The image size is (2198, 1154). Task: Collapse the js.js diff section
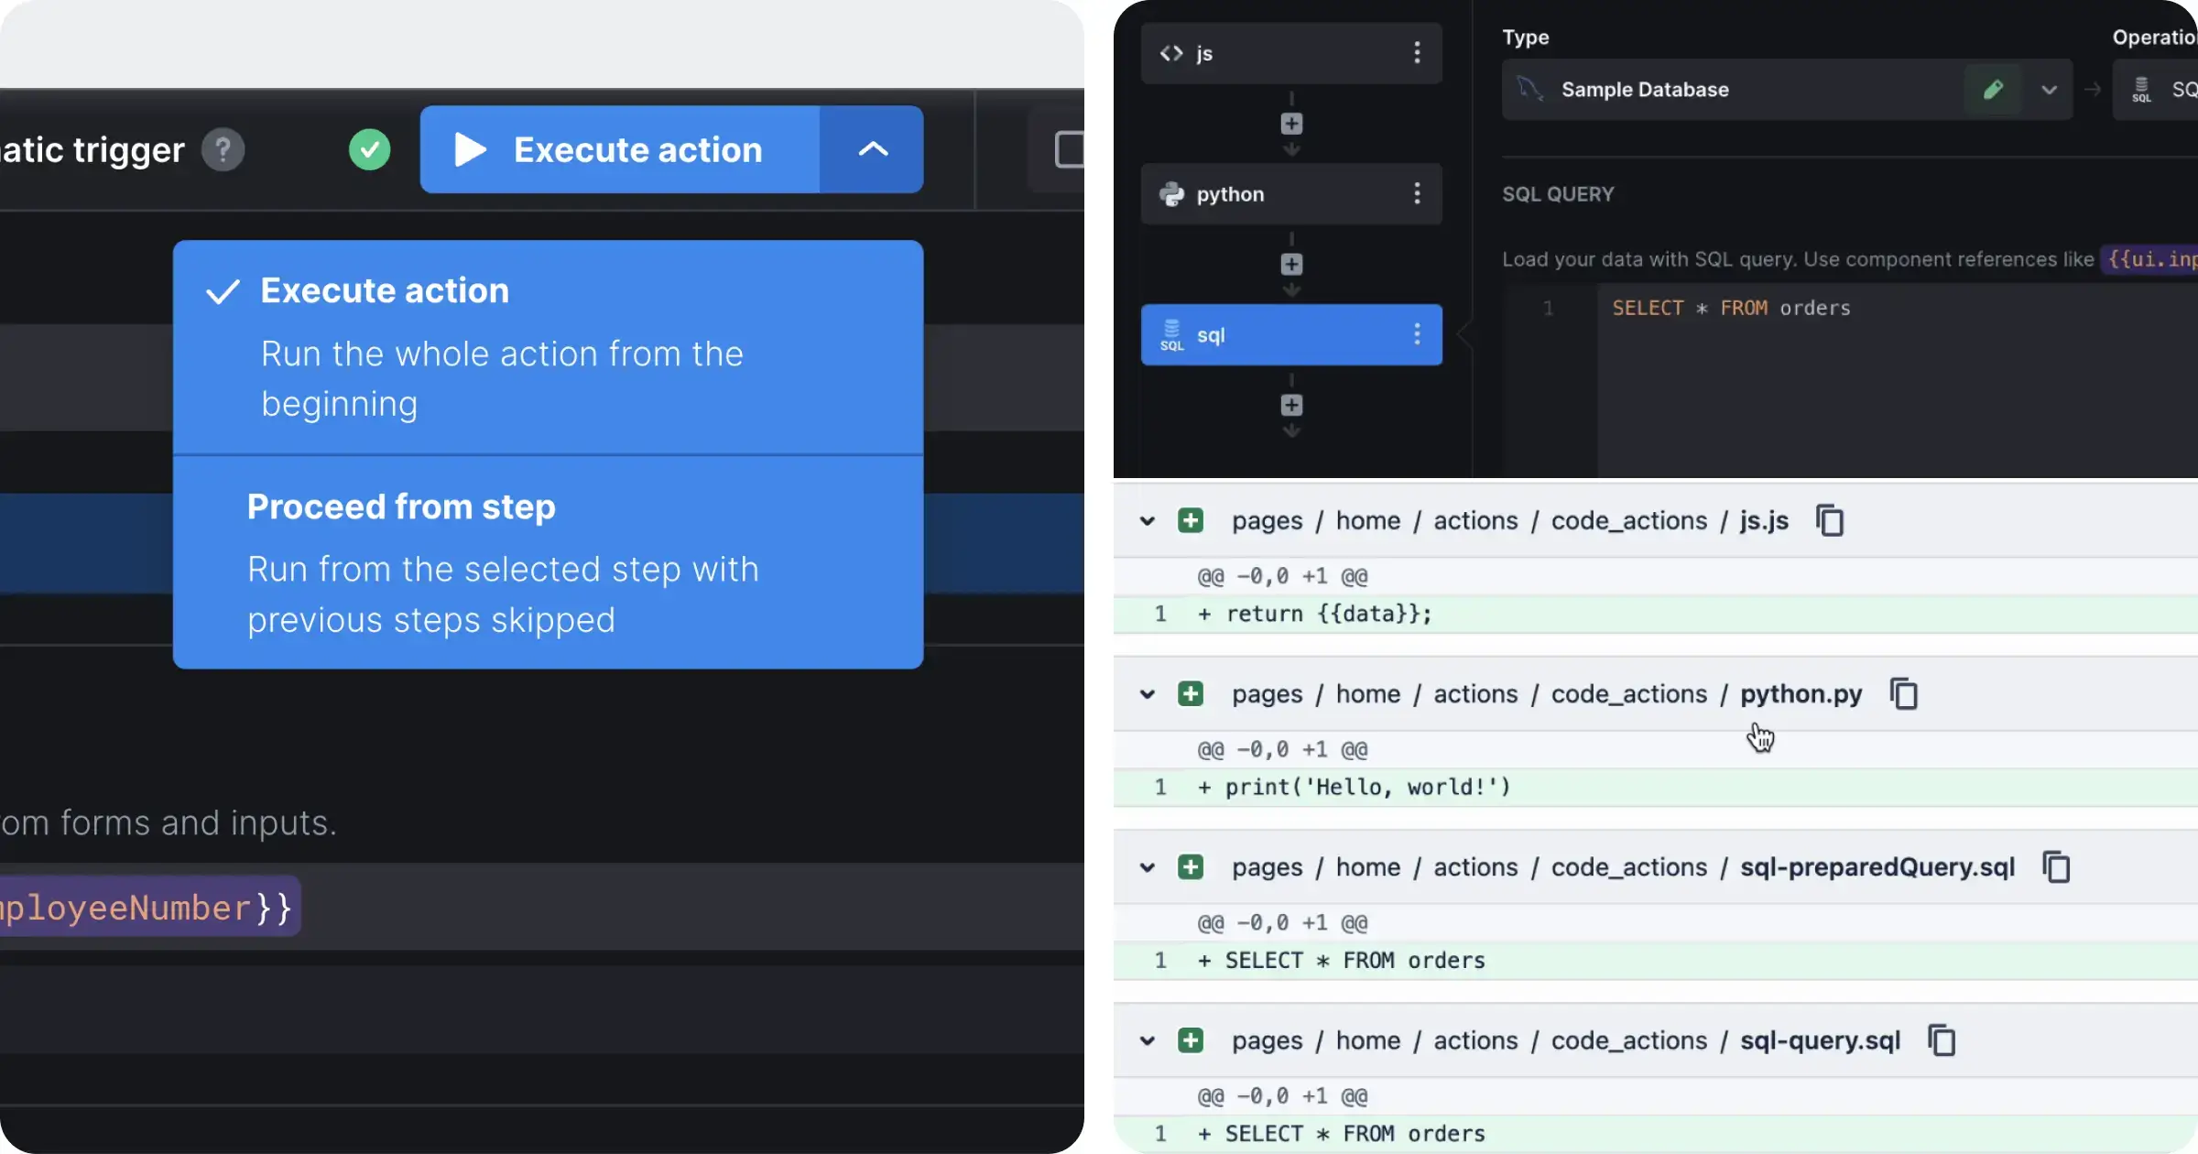(x=1147, y=521)
